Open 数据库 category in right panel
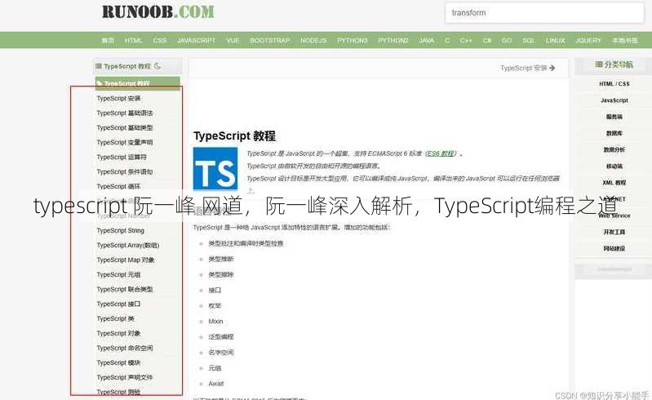Viewport: 652px width, 400px height. pyautogui.click(x=614, y=133)
